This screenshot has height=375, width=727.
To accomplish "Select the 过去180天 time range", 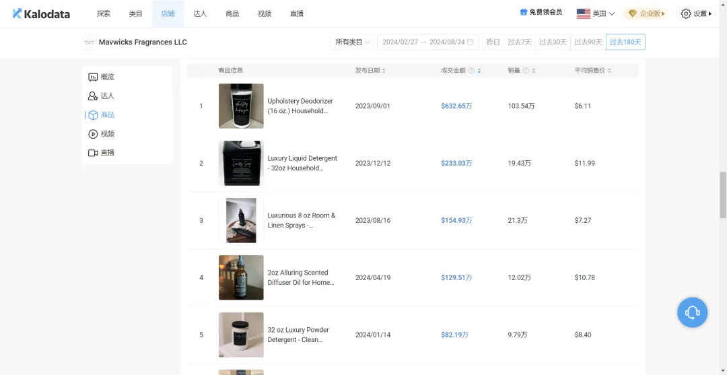I will point(625,42).
